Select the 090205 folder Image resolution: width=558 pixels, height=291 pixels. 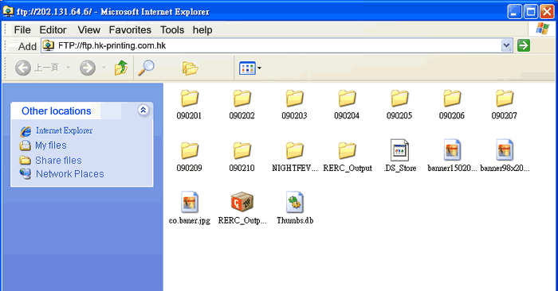pos(399,105)
